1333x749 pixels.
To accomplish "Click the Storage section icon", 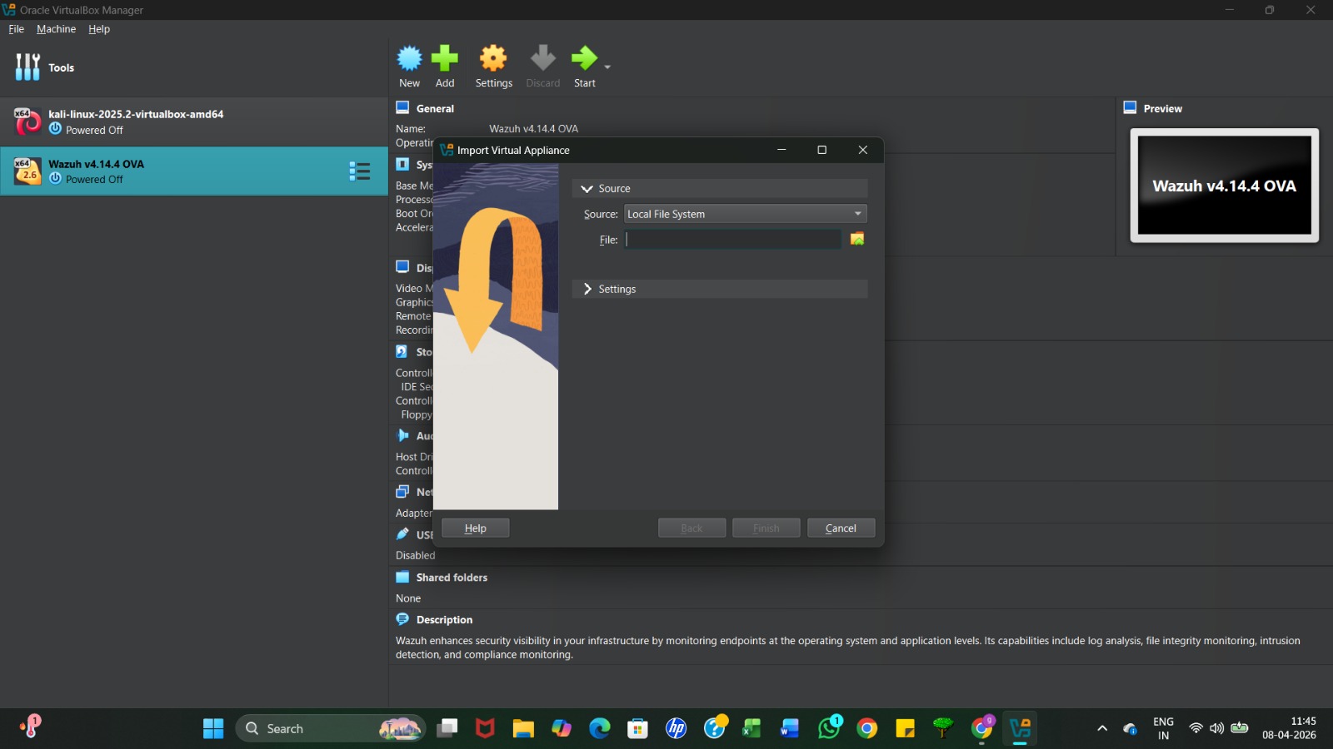I will tap(402, 351).
